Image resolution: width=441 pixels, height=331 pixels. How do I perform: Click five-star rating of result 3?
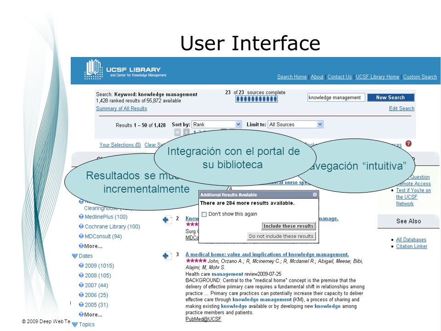click(x=196, y=261)
